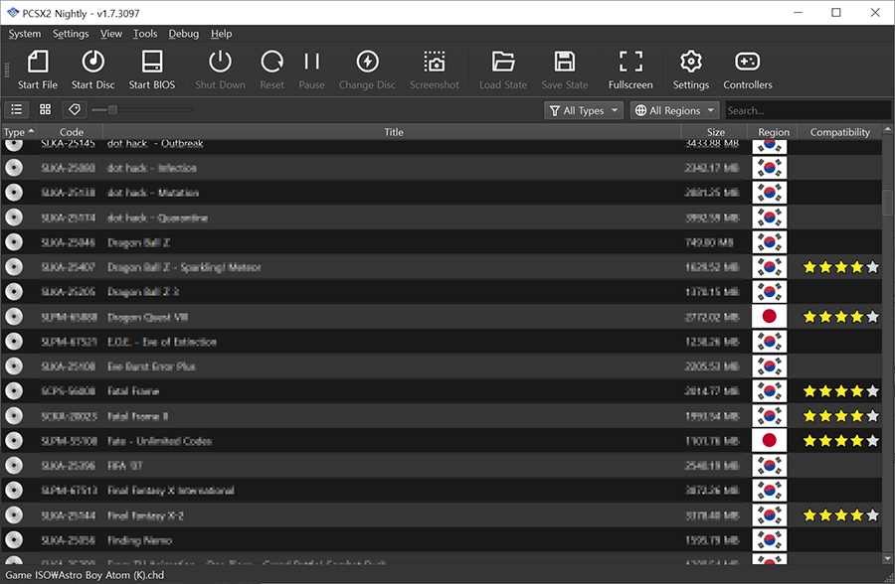The image size is (895, 584).
Task: Click the scrollbar up arrow
Action: click(887, 129)
